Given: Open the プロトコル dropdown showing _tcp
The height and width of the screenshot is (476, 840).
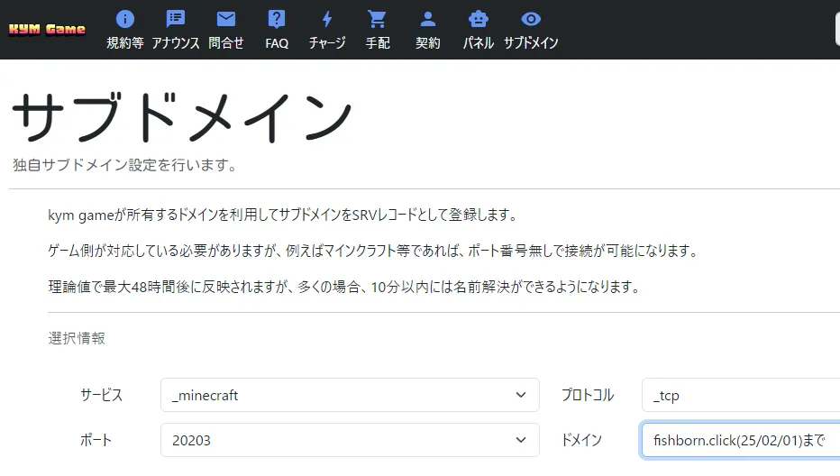Looking at the screenshot, I should [x=739, y=395].
